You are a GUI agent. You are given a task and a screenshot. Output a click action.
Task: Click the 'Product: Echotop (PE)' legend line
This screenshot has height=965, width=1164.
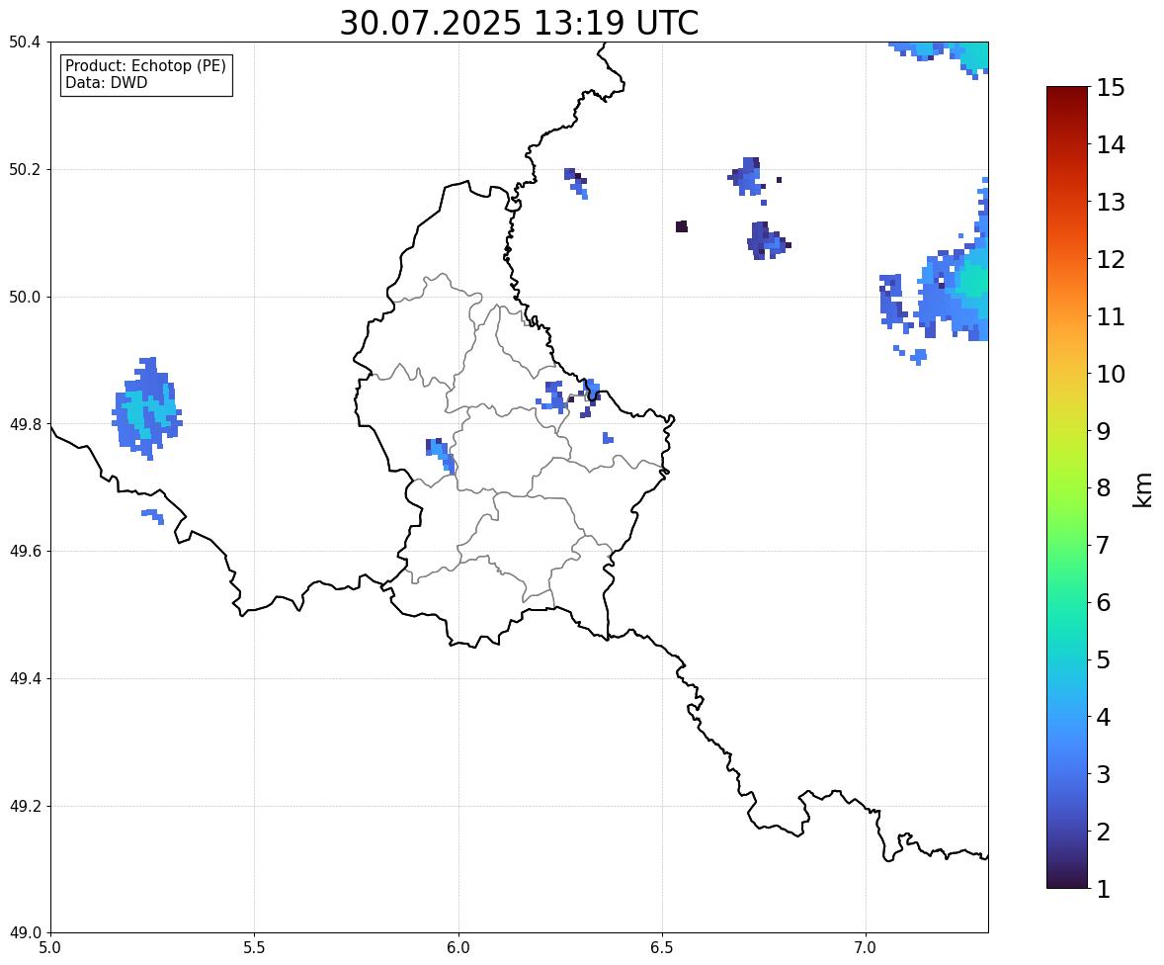145,66
